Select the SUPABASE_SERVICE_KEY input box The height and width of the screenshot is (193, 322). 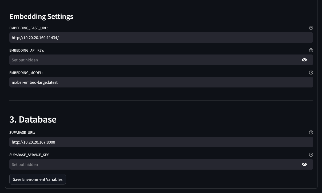click(x=155, y=164)
